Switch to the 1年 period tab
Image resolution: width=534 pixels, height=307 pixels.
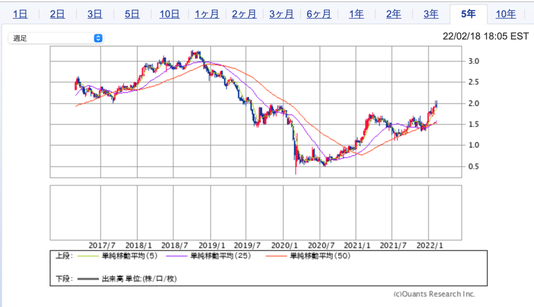[x=356, y=14]
